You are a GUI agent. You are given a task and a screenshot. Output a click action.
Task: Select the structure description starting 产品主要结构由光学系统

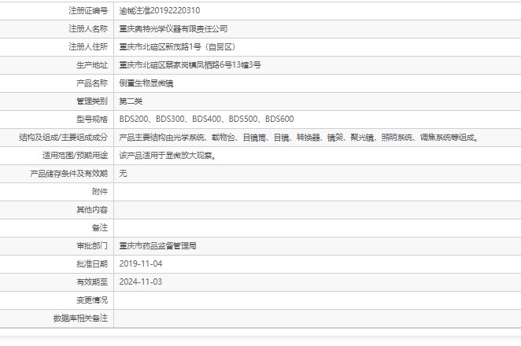(299, 137)
